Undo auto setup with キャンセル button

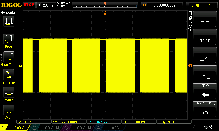[205, 112]
